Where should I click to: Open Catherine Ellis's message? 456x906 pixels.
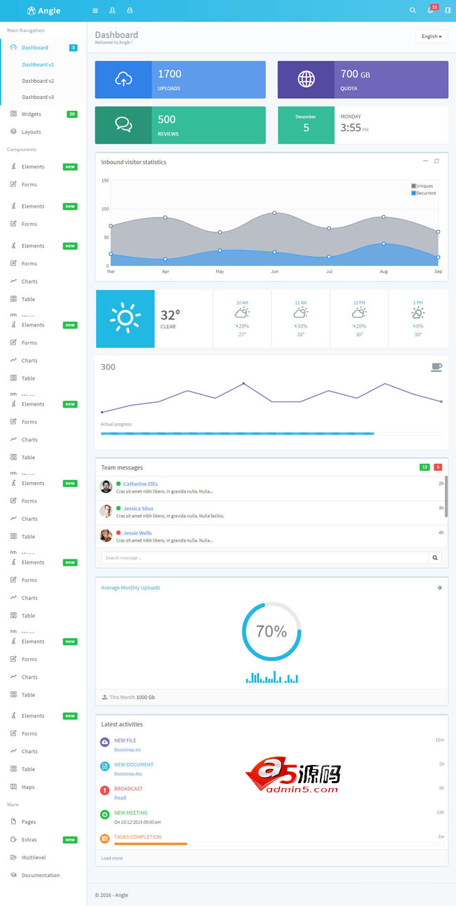point(140,484)
